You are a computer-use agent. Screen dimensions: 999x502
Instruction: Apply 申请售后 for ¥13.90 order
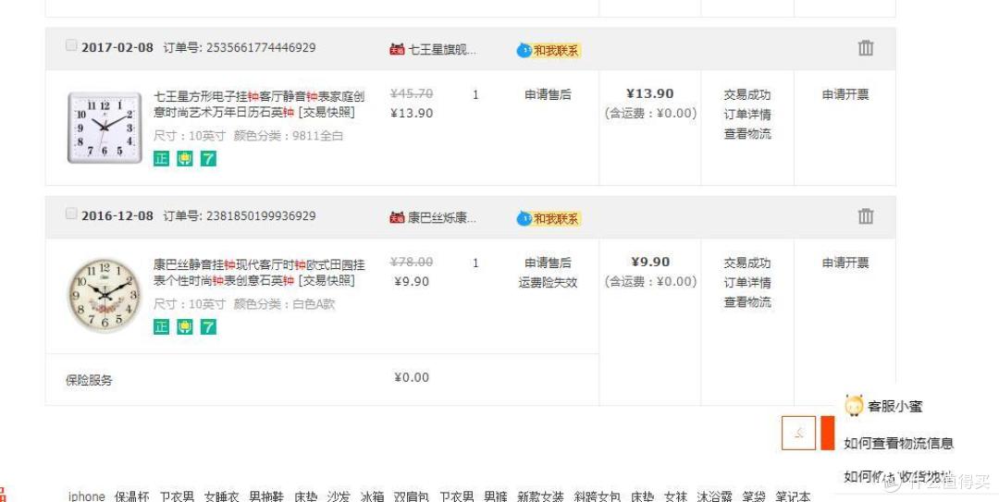tap(548, 94)
